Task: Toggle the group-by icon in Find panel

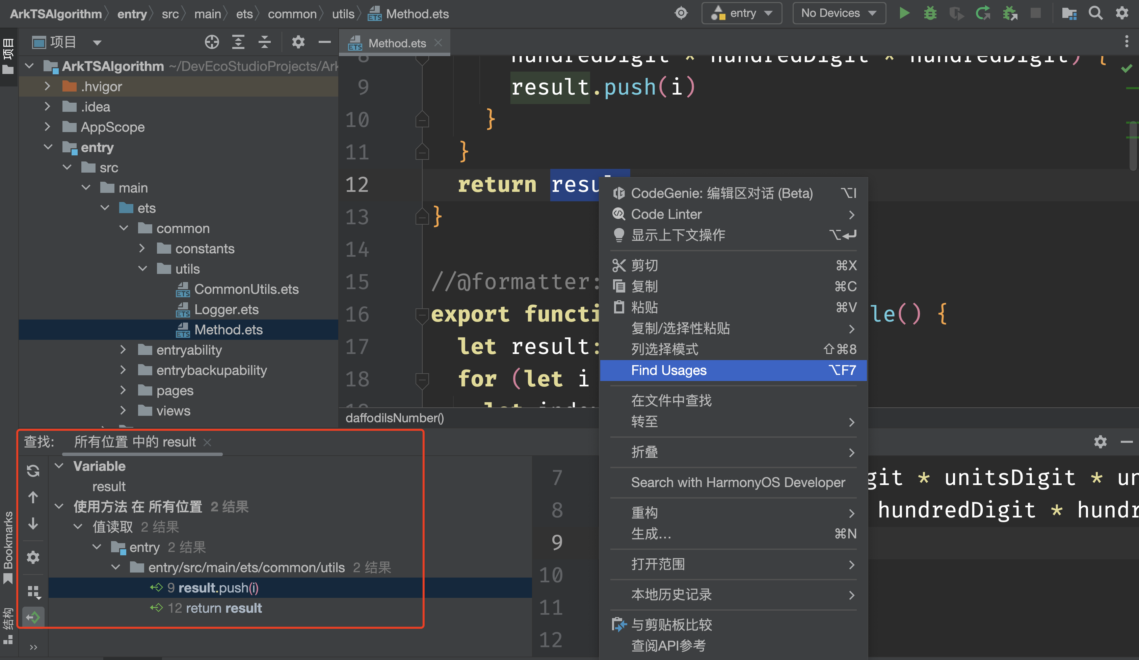Action: pyautogui.click(x=33, y=591)
